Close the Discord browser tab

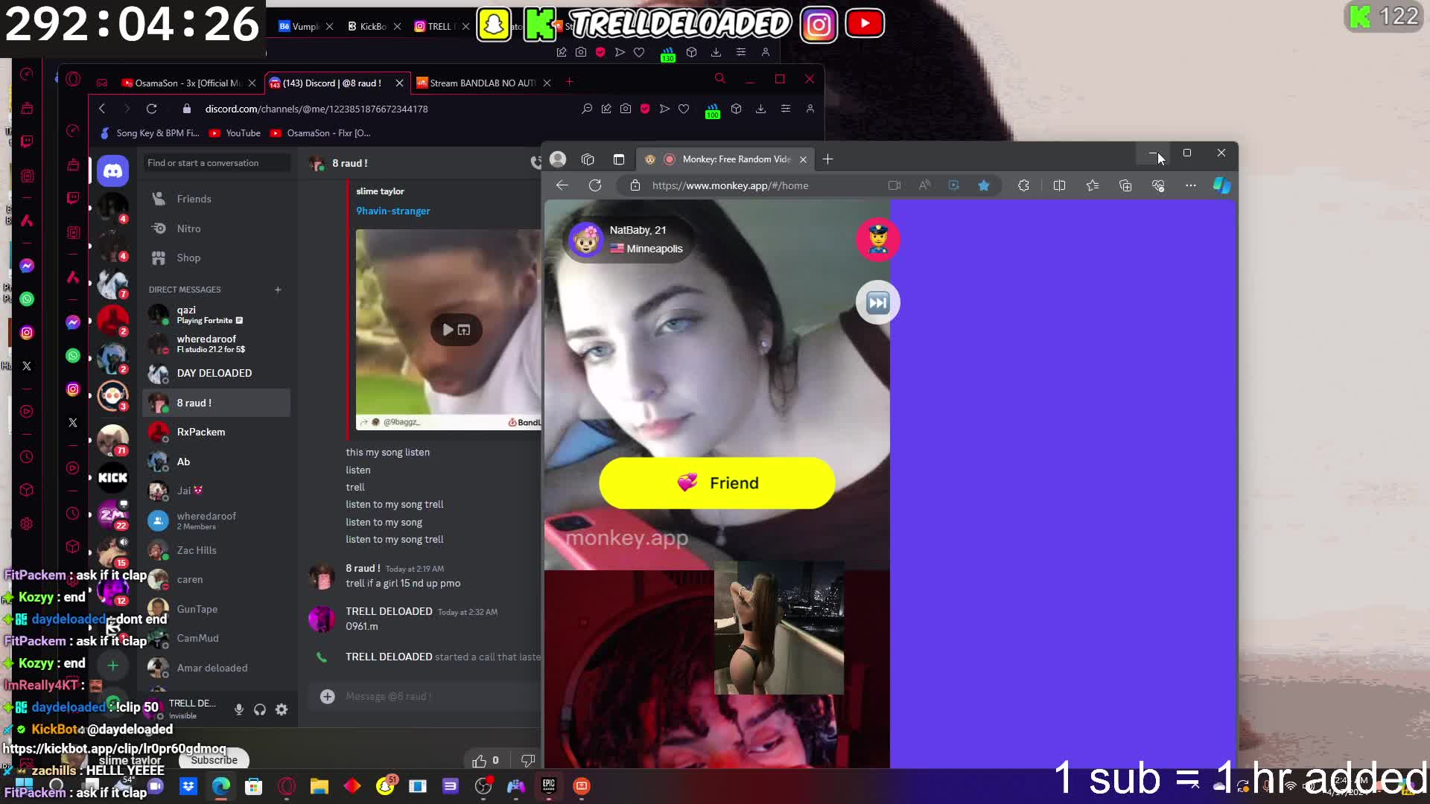399,83
